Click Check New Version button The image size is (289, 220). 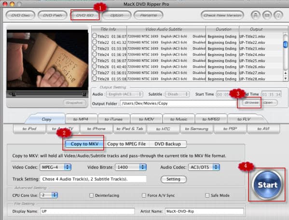(x=222, y=15)
